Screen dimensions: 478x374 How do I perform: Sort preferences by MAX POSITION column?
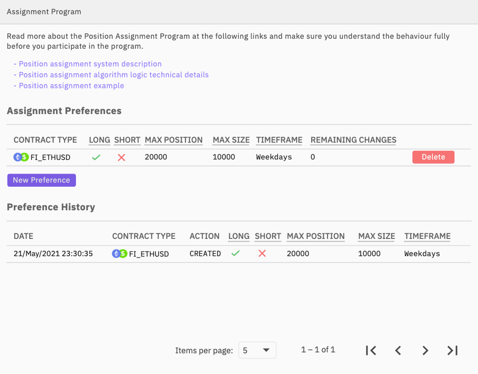click(173, 140)
